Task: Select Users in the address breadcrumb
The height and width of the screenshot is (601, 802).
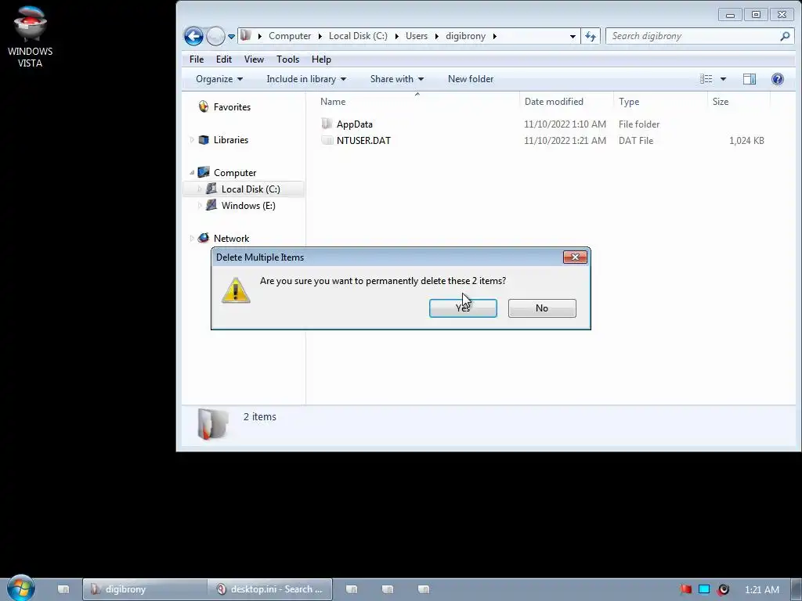Action: 417,36
